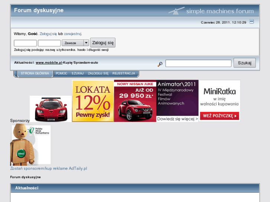Follow 'Zostań sponsorem/kup reklame AdTaily.pl' link
This screenshot has height=202, width=270.
click(49, 168)
